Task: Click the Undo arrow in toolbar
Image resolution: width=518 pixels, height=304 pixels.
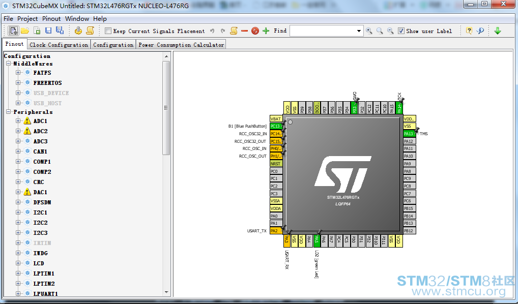Action: point(212,31)
